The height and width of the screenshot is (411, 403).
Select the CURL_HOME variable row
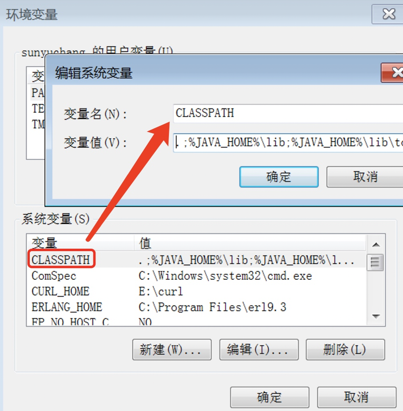pyautogui.click(x=196, y=292)
